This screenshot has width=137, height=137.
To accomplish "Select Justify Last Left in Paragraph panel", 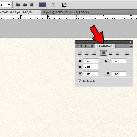I will tap(103, 53).
